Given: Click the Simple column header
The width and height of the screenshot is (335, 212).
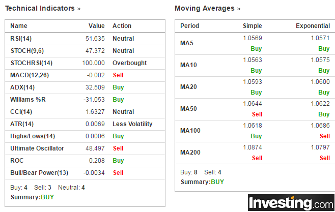Looking at the screenshot, I should [x=253, y=26].
